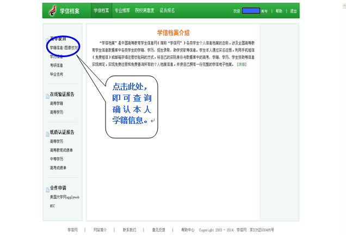Open 学籍信息(图像校对) in the sidebar
The image size is (346, 242).
click(x=64, y=48)
